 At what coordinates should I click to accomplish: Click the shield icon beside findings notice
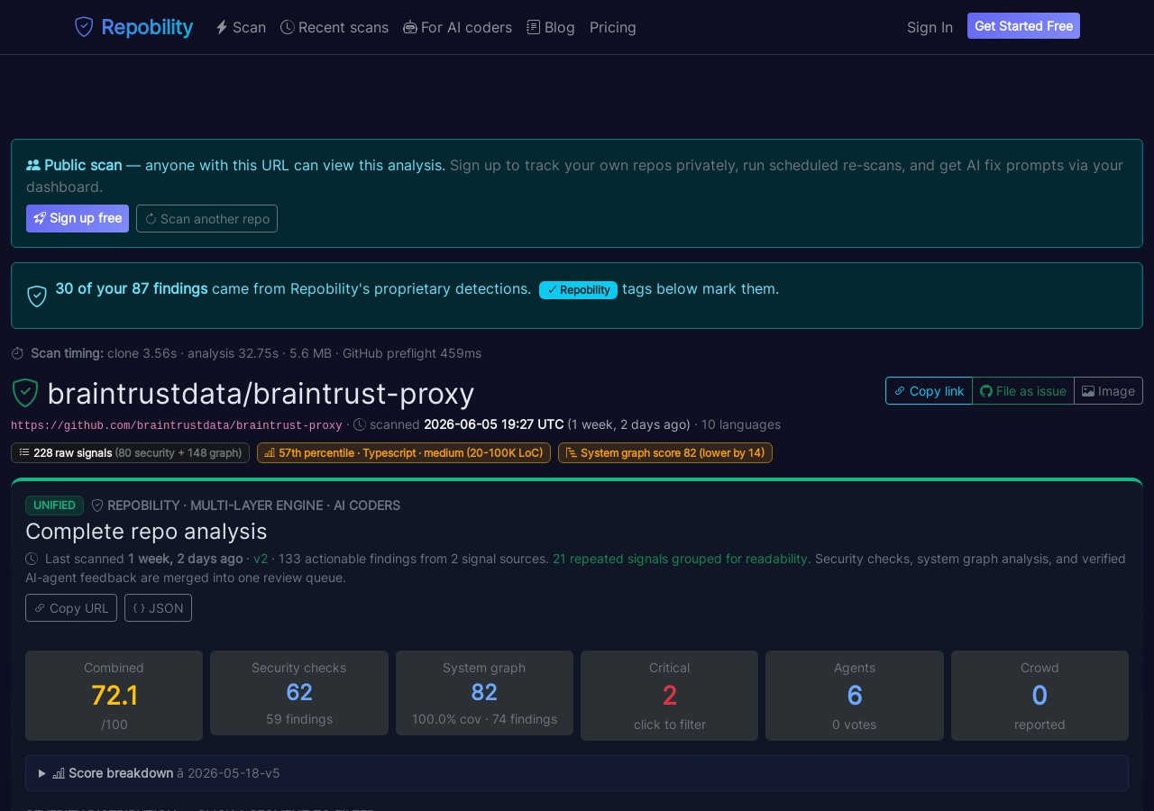pyautogui.click(x=37, y=296)
